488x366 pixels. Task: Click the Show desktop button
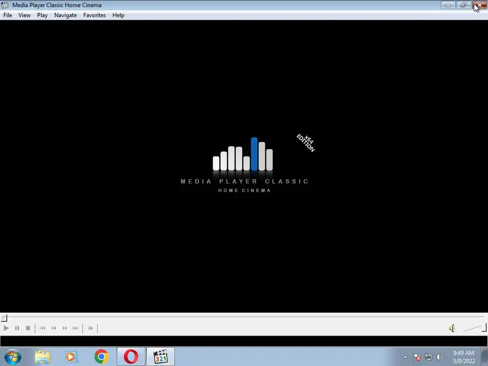click(x=485, y=356)
